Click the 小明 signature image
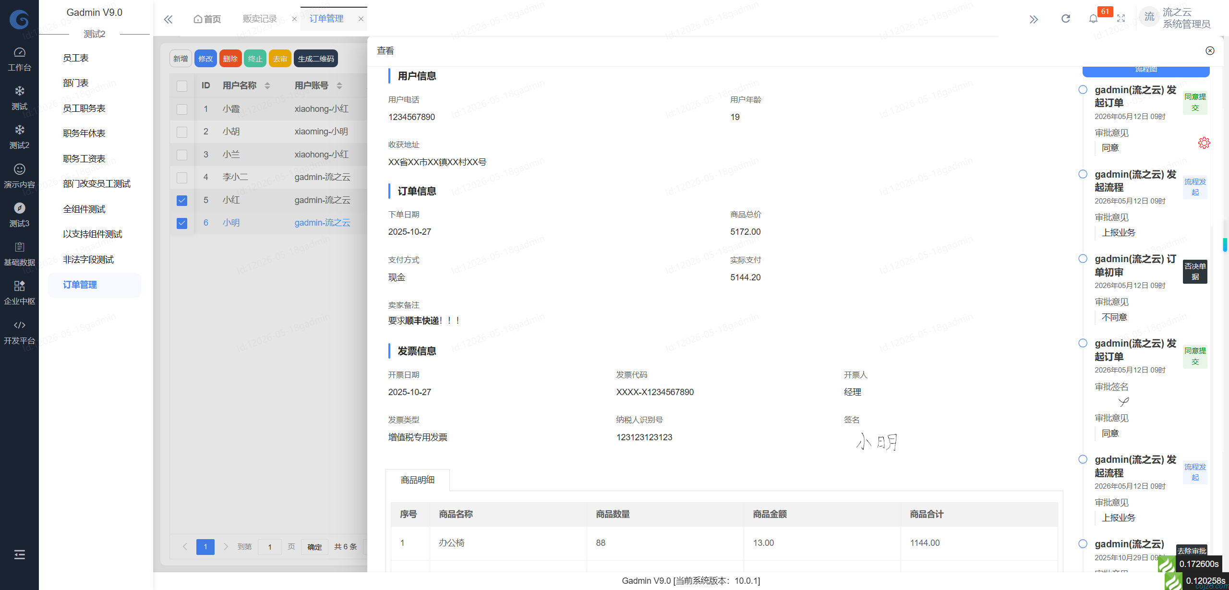Screen dimensions: 1229x590 coord(877,442)
